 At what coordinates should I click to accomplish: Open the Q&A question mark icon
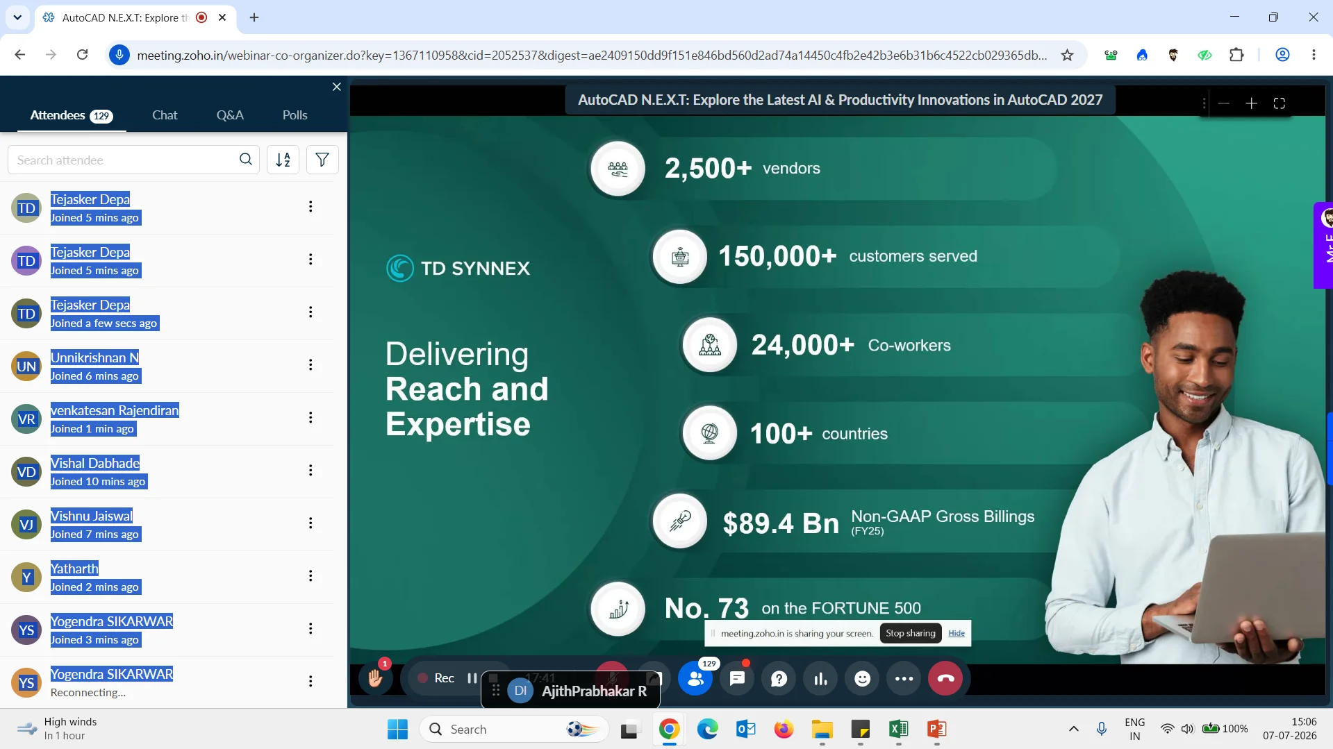click(x=779, y=678)
